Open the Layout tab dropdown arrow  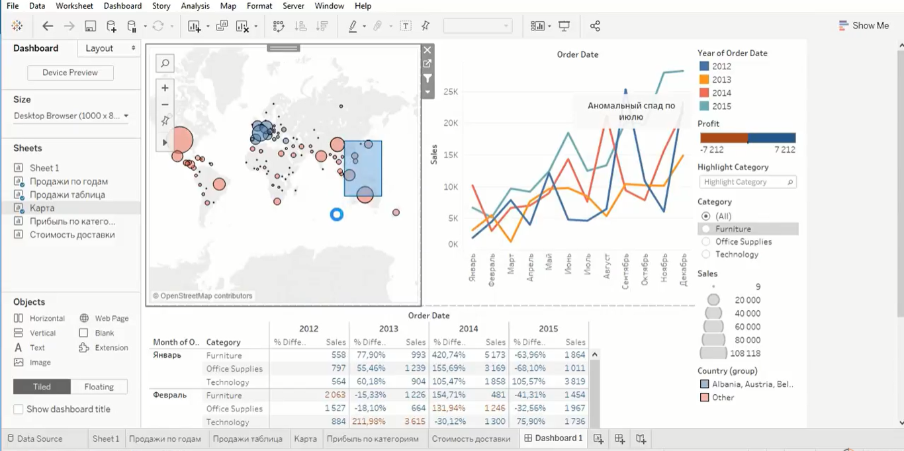(x=133, y=48)
